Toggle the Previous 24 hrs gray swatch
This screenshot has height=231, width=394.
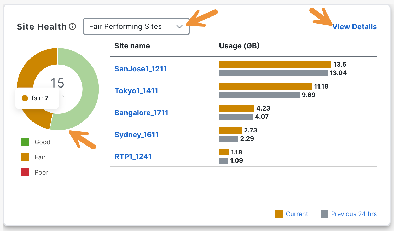325,214
